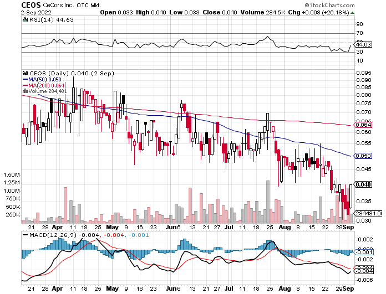Image resolution: width=386 pixels, height=294 pixels.
Task: Click the Sep label on price chart axis
Action: [x=348, y=227]
